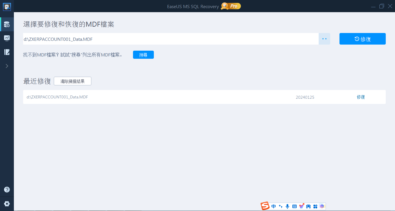Open the settings gear icon
395x211 pixels.
pos(7,204)
